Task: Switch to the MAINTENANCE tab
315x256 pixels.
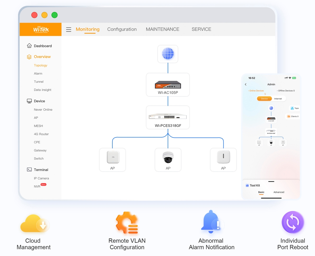Action: [x=162, y=29]
